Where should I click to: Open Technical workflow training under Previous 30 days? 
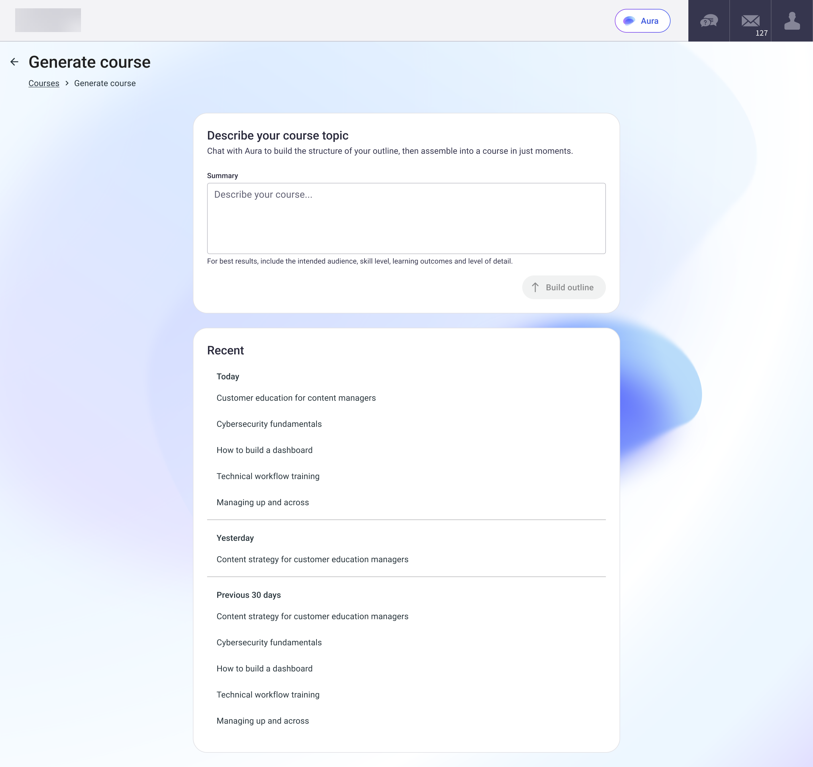click(268, 695)
